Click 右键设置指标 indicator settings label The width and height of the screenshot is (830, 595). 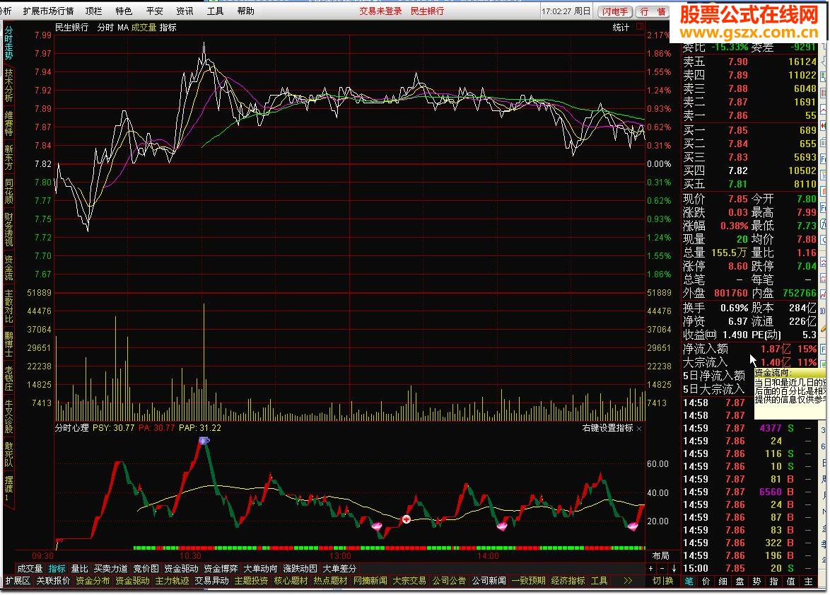pos(607,427)
